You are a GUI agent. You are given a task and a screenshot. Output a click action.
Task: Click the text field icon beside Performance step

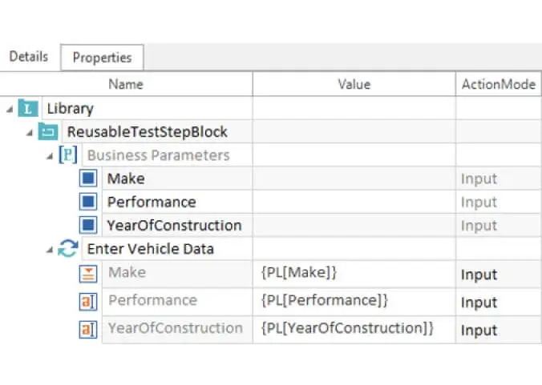88,301
